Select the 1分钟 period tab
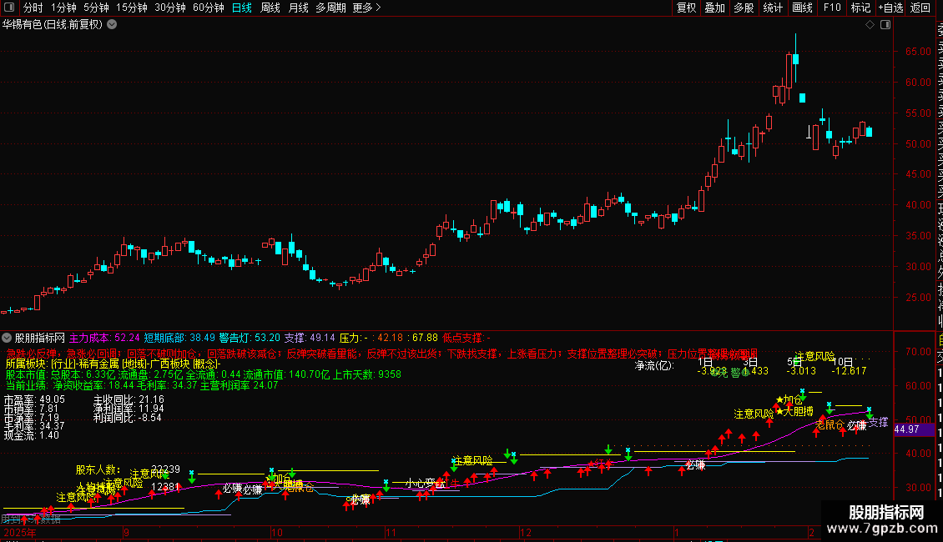The width and height of the screenshot is (943, 542). pos(63,8)
